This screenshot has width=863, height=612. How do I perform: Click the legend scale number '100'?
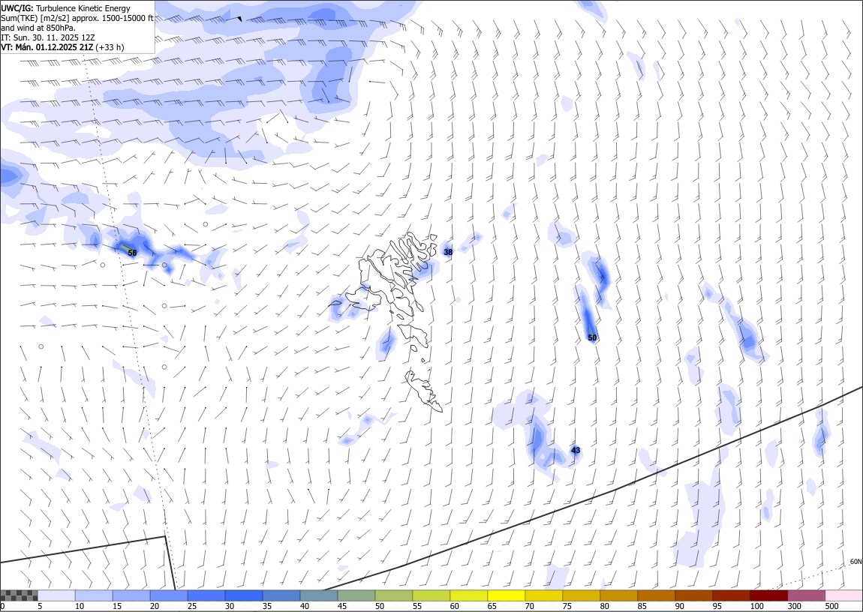pos(756,606)
